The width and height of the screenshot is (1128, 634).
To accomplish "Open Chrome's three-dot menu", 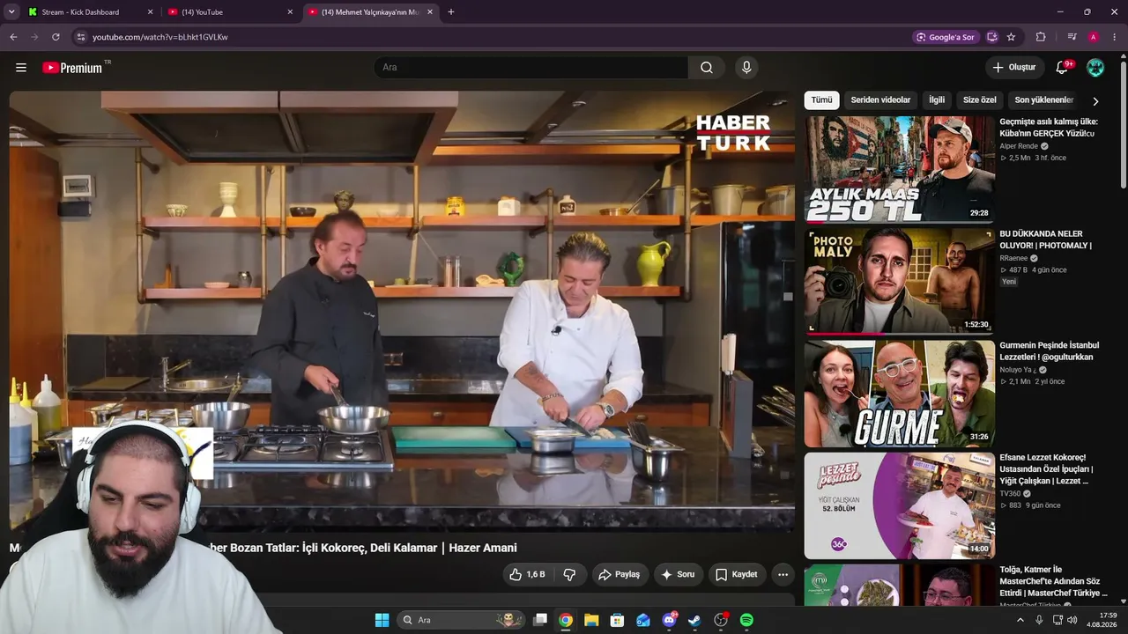I will tap(1114, 37).
